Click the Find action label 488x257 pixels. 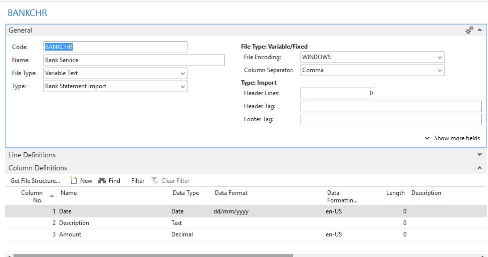(114, 181)
